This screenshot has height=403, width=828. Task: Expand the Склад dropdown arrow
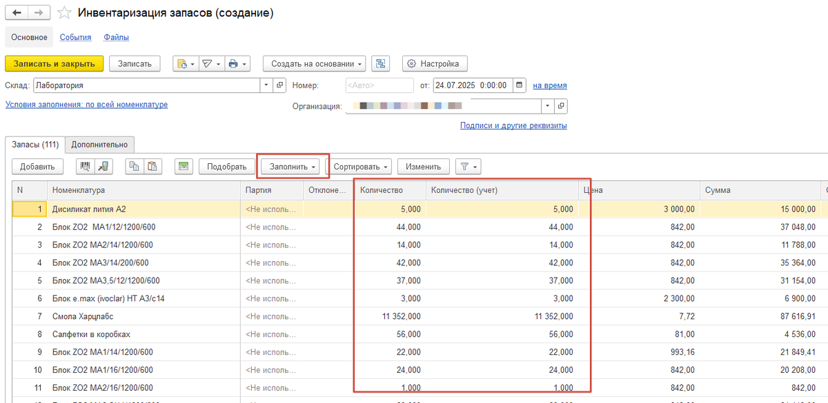(267, 85)
